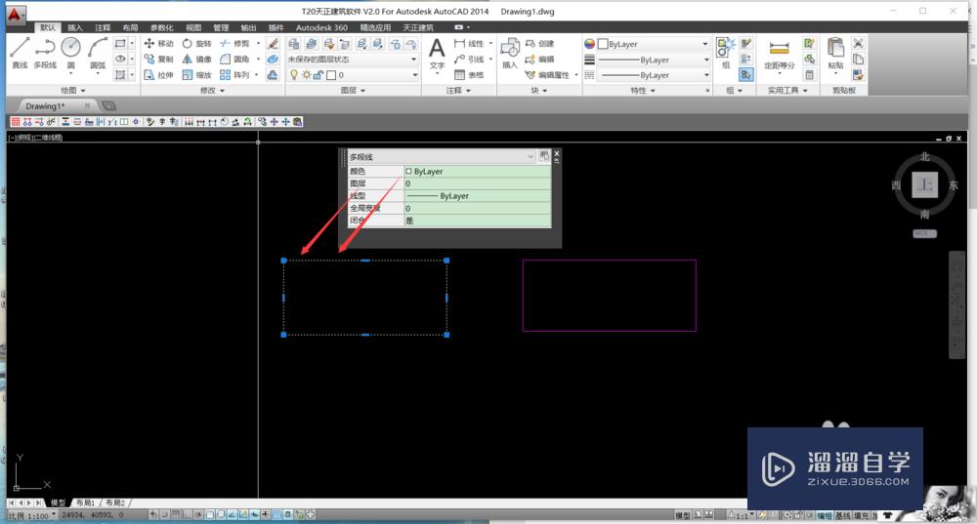Screen dimensions: 977x524
Task: Toggle the layer 0 freeze (sun) icon
Action: click(306, 75)
